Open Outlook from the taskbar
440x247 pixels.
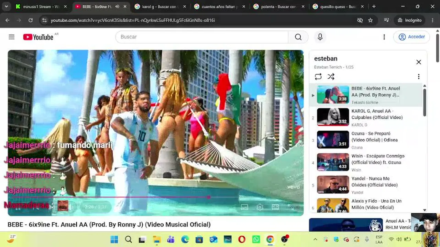[213, 239]
